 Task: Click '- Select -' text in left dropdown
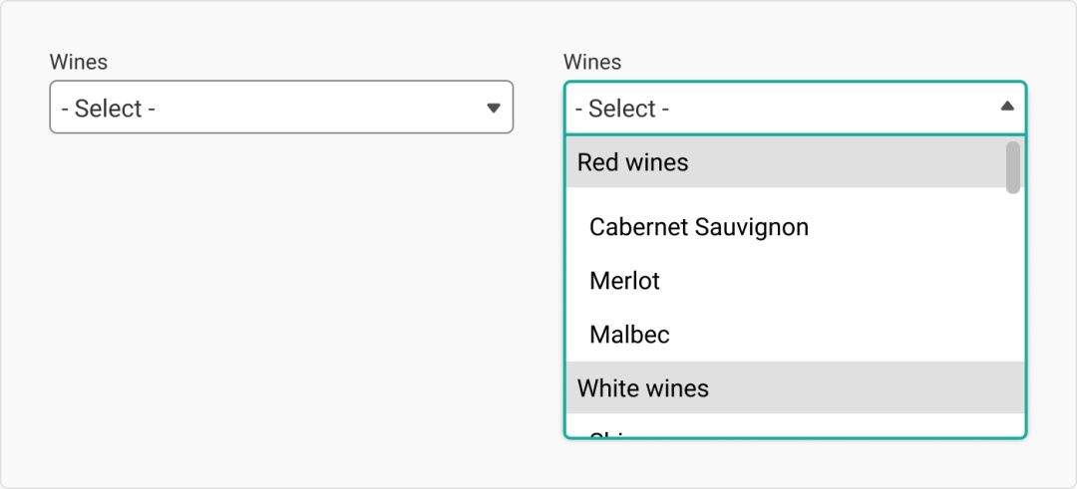click(108, 108)
